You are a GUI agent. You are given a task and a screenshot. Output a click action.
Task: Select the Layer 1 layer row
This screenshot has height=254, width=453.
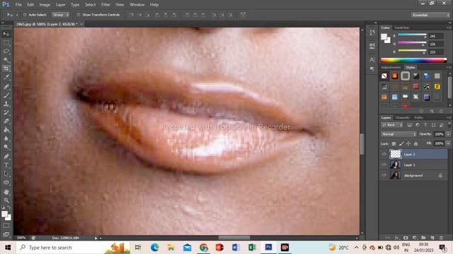[x=414, y=165]
